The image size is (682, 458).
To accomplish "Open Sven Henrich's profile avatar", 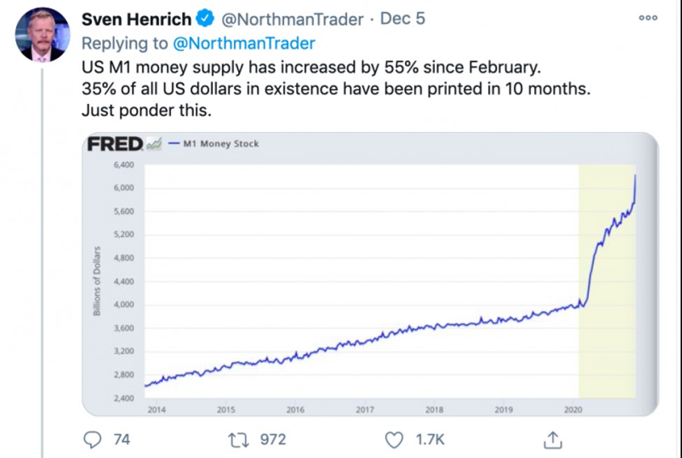I will click(41, 35).
